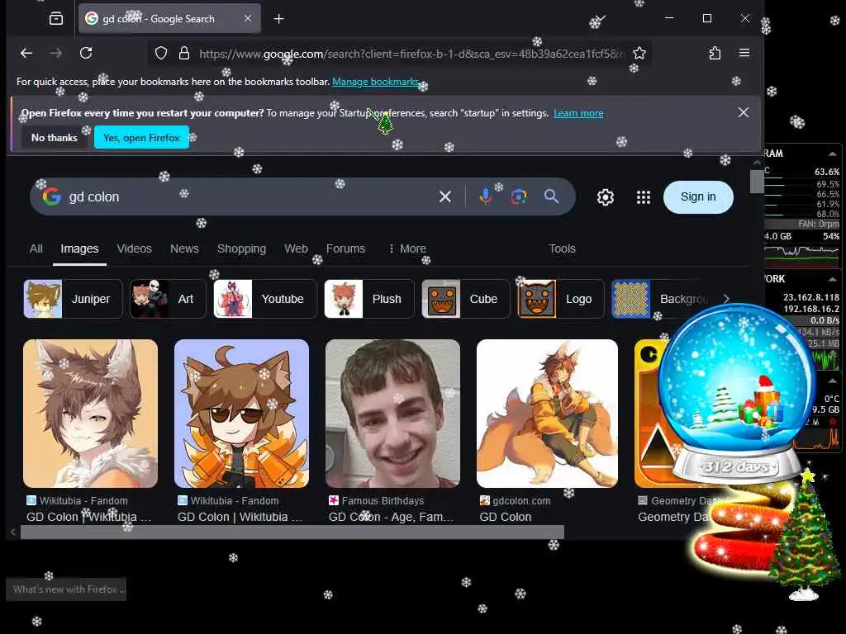Screen dimensions: 846x634
Task: Open the Forums tab
Action: (x=345, y=248)
